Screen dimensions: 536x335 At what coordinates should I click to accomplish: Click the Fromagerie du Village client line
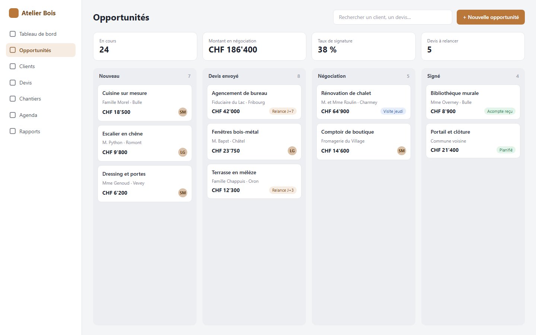pos(343,141)
